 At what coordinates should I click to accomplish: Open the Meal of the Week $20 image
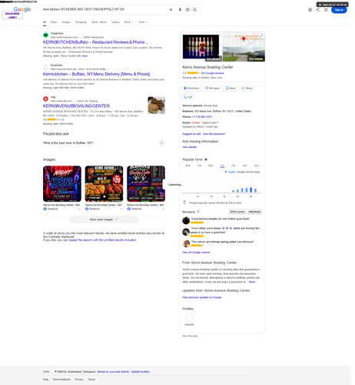tap(104, 184)
